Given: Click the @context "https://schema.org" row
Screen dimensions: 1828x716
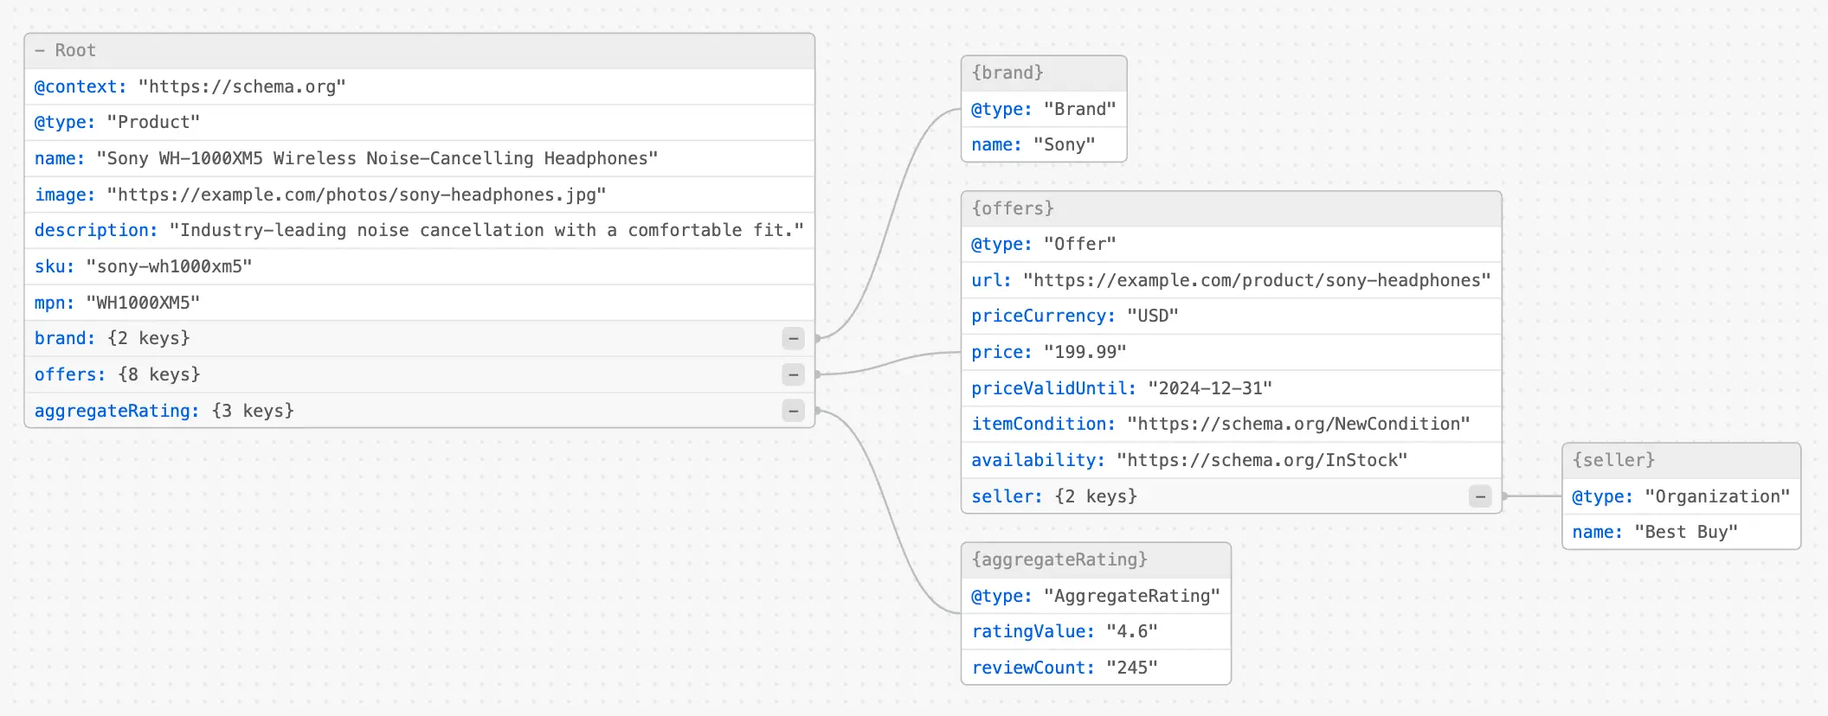Looking at the screenshot, I should pos(420,86).
